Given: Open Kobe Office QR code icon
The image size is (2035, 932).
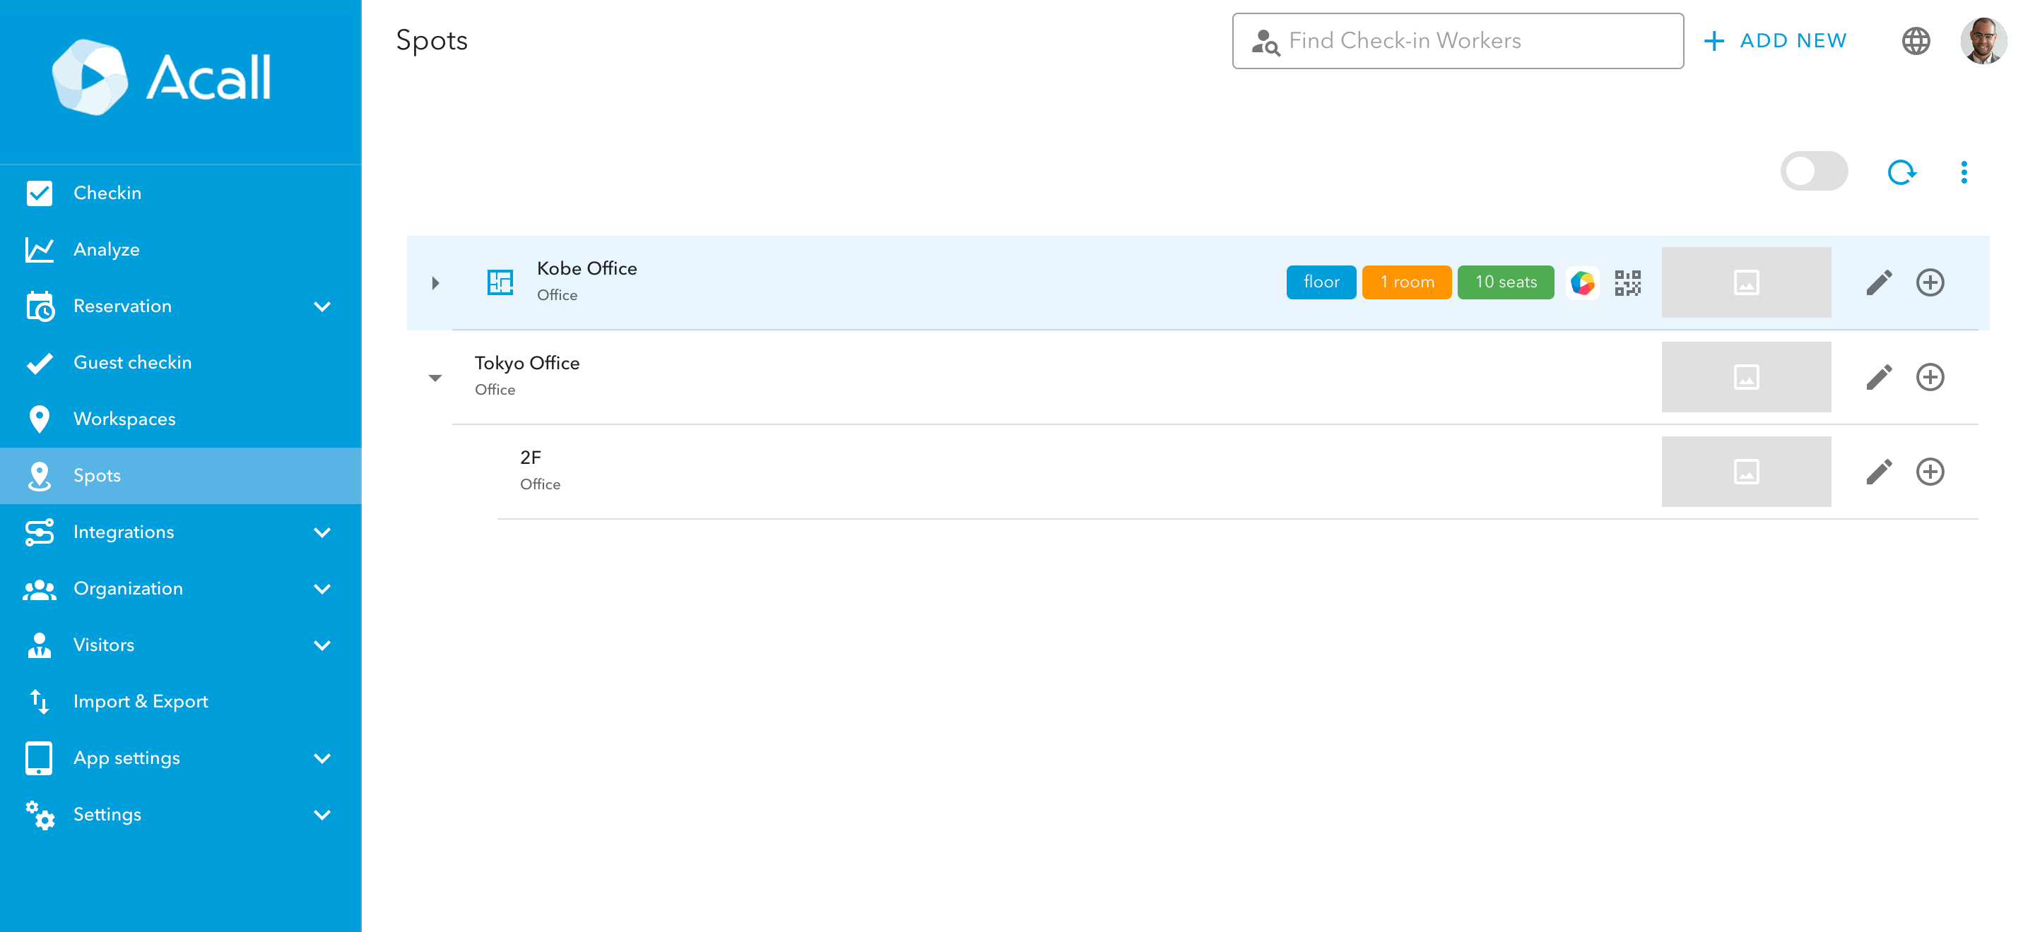Looking at the screenshot, I should (x=1627, y=282).
